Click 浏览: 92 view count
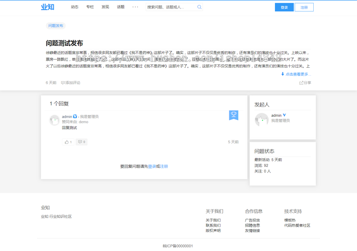 262,165
